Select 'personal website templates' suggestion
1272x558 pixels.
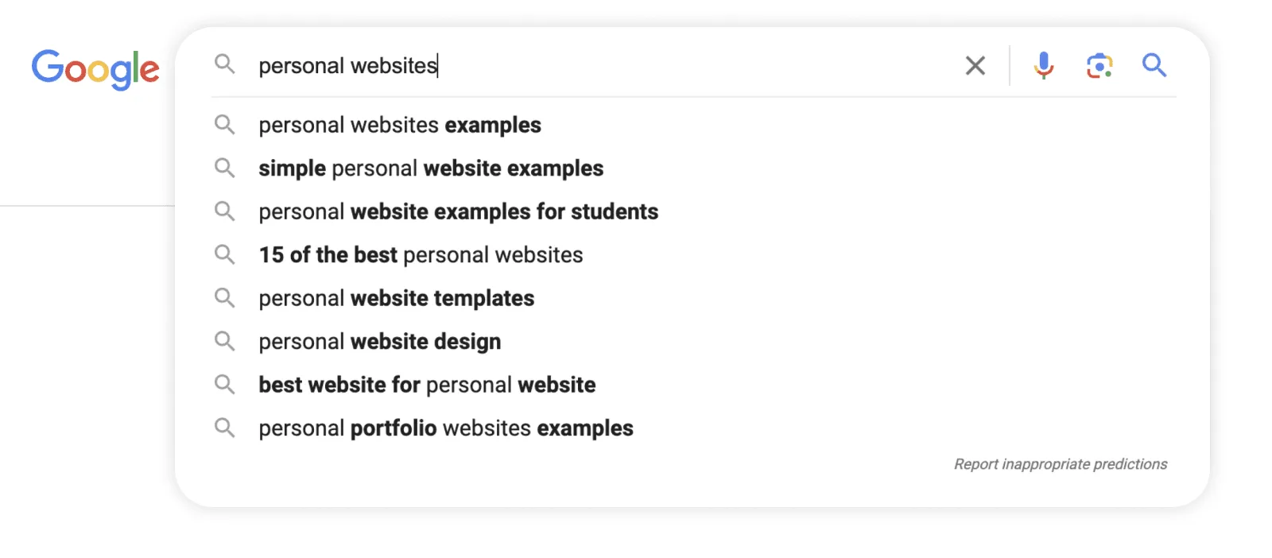pyautogui.click(x=395, y=298)
